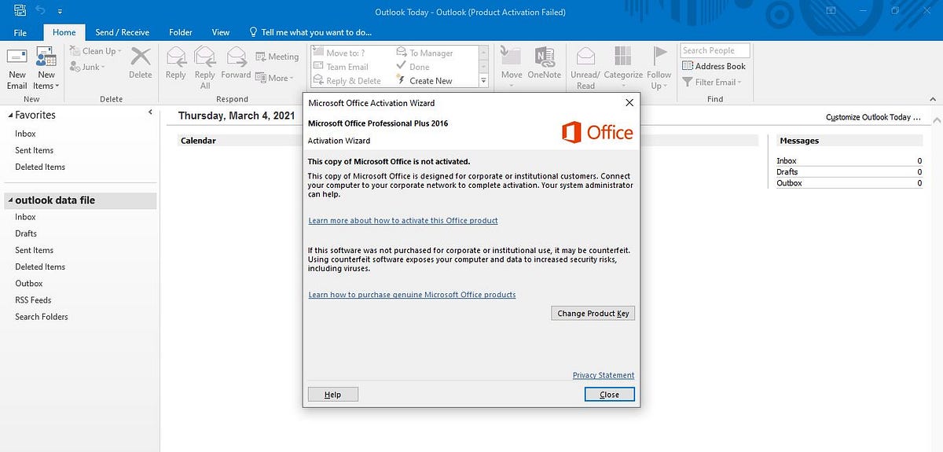Click the Search People field
The height and width of the screenshot is (452, 943).
tap(715, 50)
